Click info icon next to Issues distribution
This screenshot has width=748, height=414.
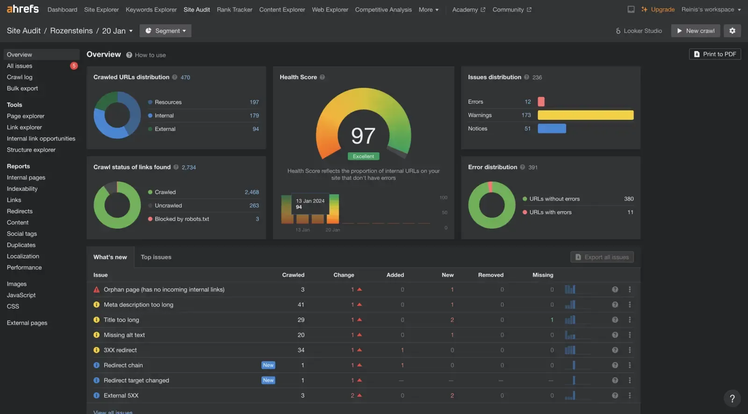tap(526, 77)
